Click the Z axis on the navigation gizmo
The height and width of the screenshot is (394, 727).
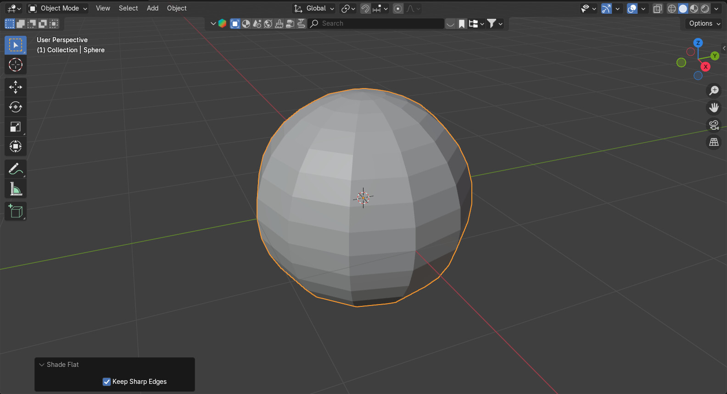698,43
